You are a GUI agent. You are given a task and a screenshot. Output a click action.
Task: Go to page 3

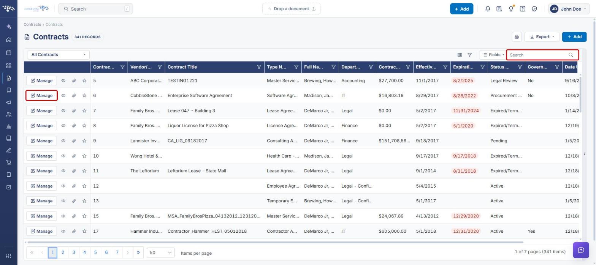[74, 252]
